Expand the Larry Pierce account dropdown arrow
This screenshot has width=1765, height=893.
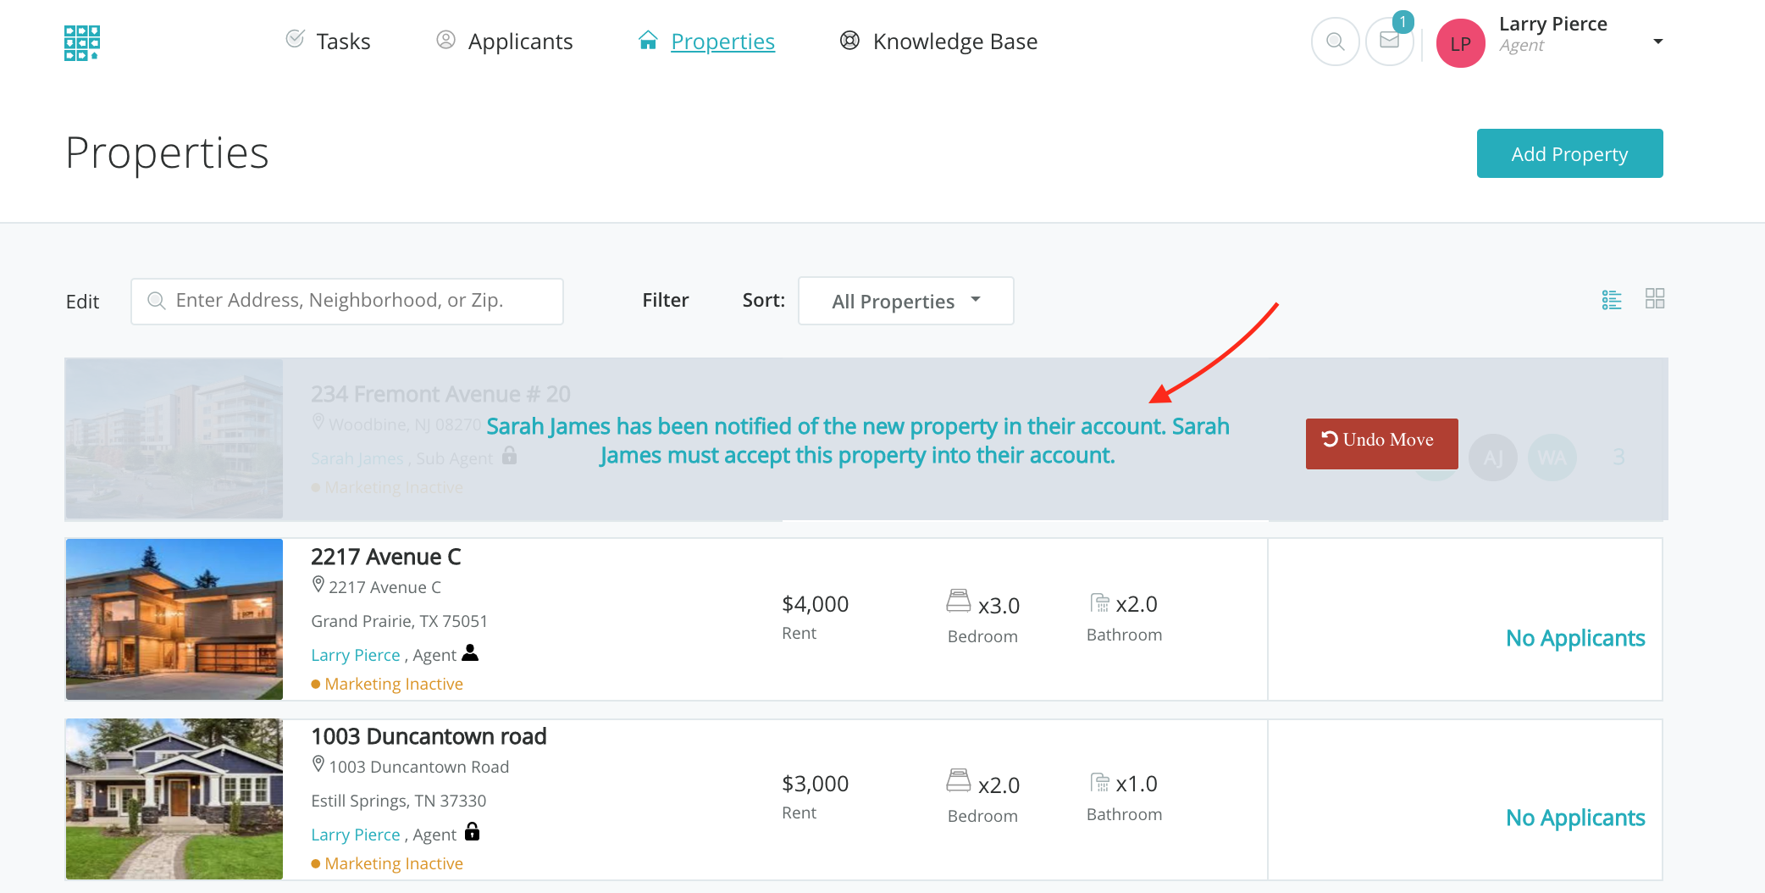pyautogui.click(x=1657, y=42)
